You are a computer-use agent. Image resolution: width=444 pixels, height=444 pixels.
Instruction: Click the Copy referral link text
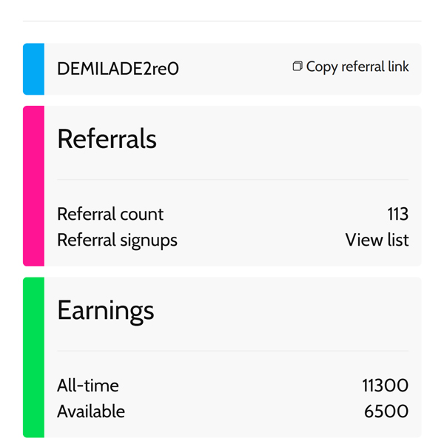pos(357,67)
